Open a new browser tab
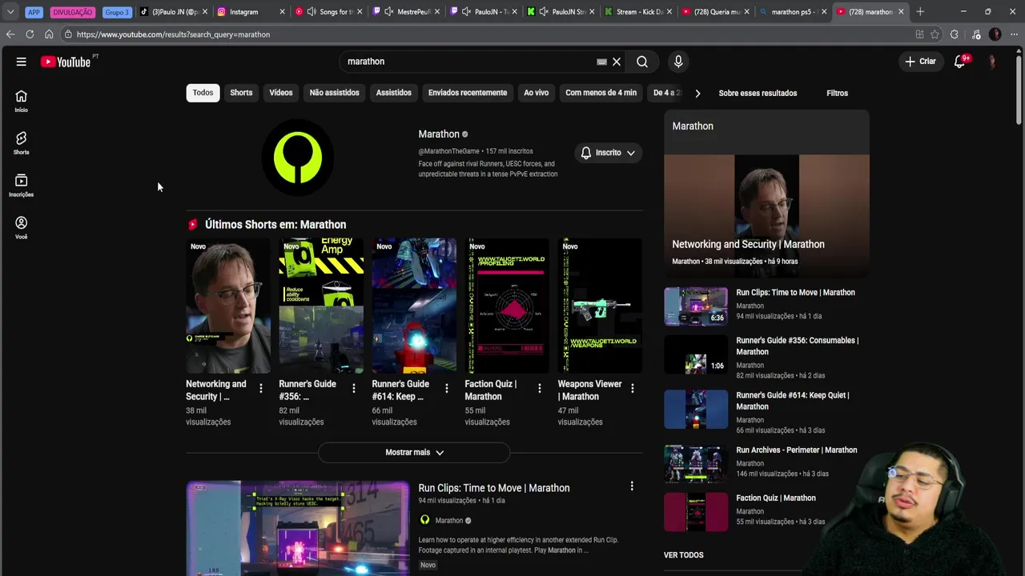This screenshot has width=1025, height=576. 920,12
